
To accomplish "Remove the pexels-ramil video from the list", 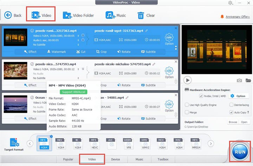I will pos(176,28).
